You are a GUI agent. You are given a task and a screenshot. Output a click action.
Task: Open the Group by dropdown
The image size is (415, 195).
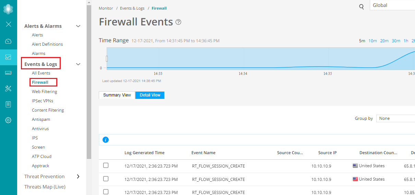coord(395,118)
